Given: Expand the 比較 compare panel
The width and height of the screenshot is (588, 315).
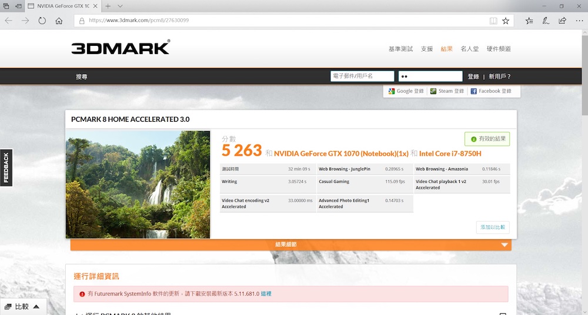Looking at the screenshot, I should click(24, 306).
